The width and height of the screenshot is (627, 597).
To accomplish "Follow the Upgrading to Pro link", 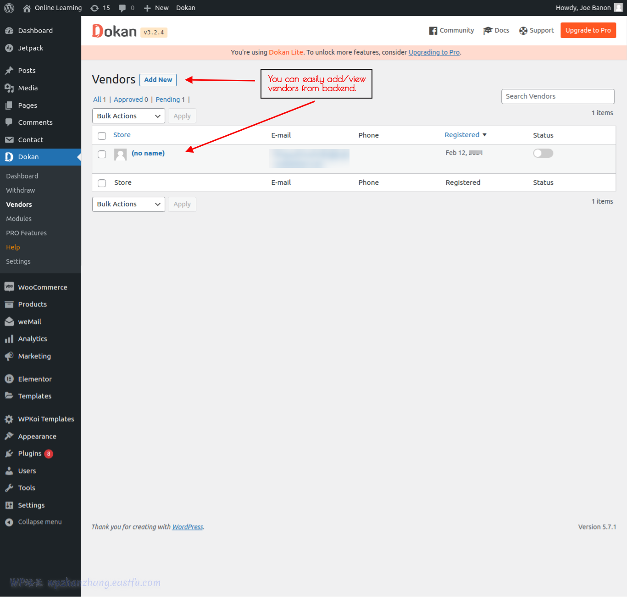I will (x=434, y=52).
